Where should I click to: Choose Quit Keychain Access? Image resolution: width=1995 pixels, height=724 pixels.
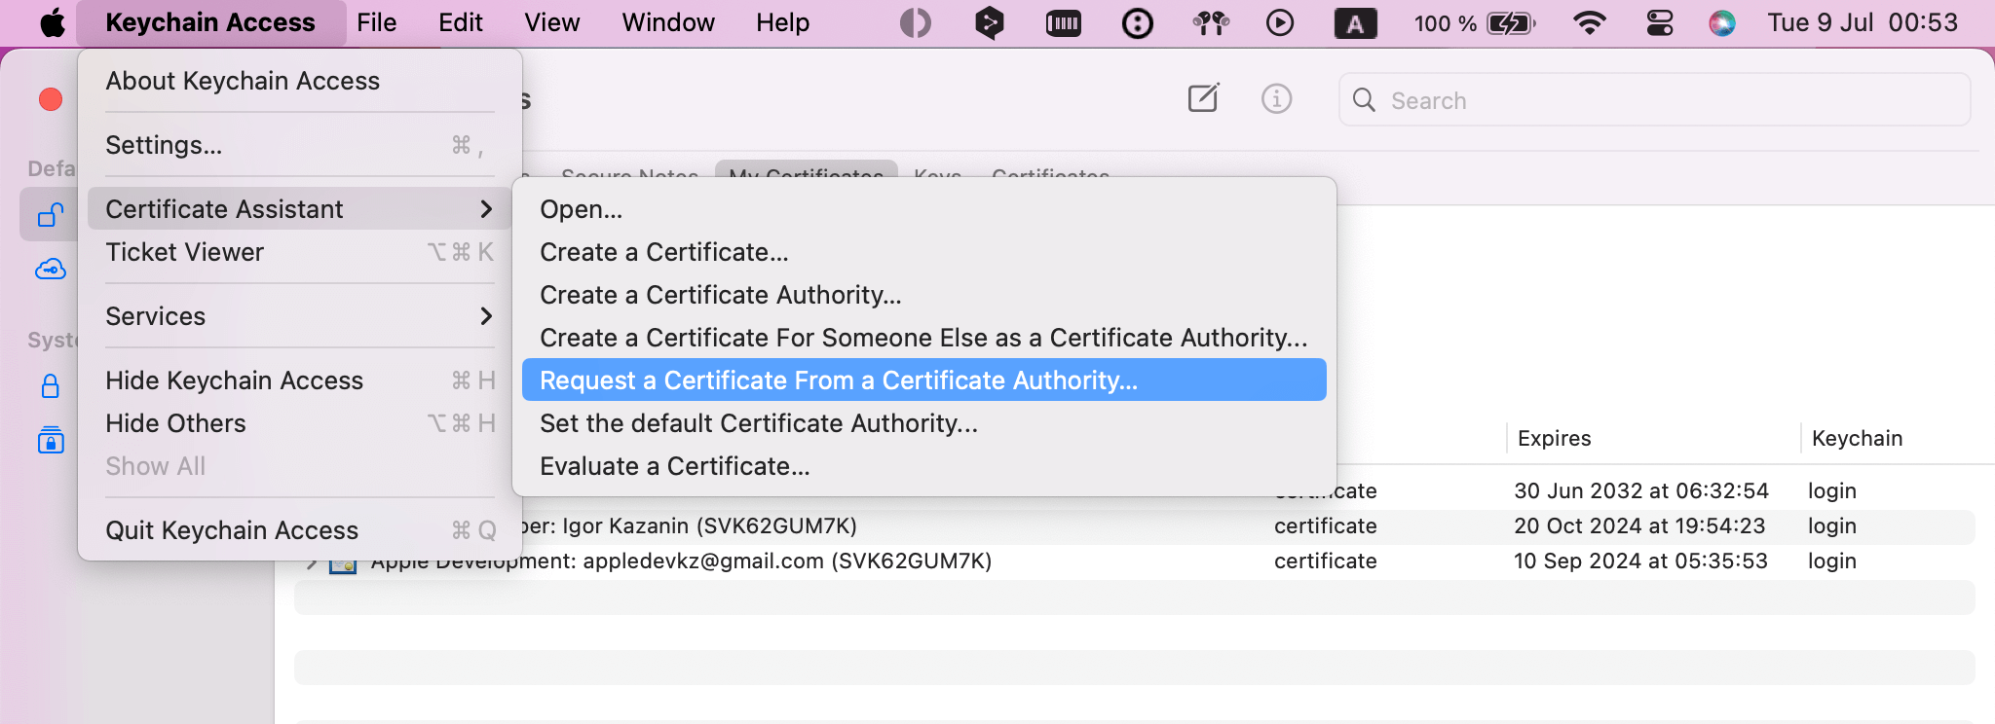click(300, 530)
